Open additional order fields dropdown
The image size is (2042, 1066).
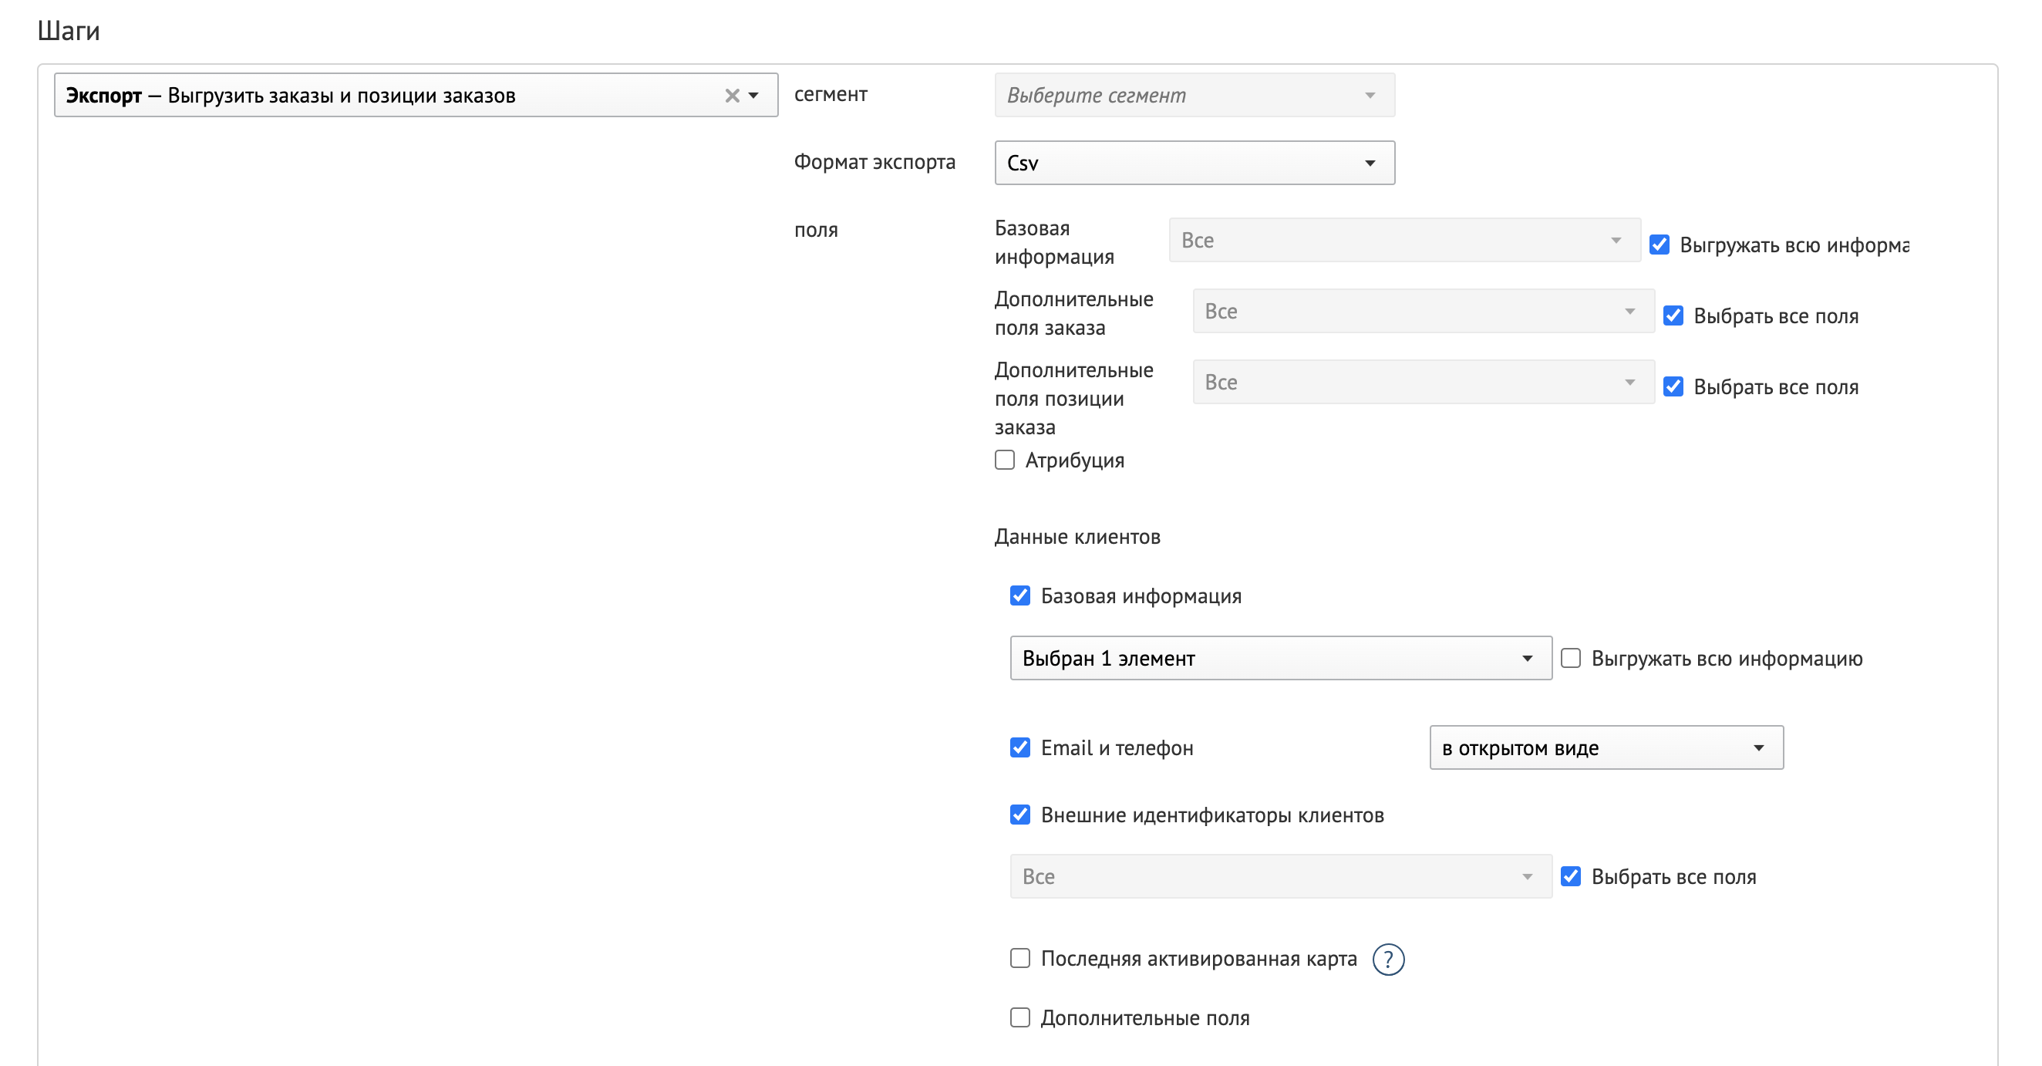(x=1423, y=311)
